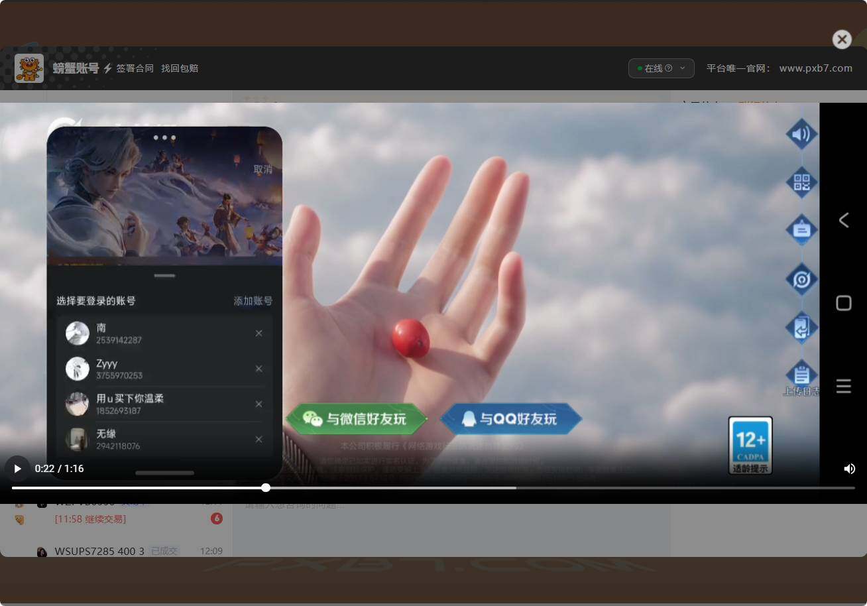Remove the 用u买下你温柔 account with its X
The image size is (867, 606).
click(x=259, y=404)
